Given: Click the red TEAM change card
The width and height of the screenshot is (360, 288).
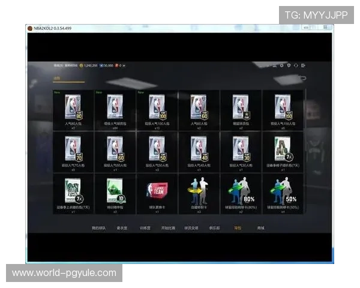Looking at the screenshot, I should click(157, 191).
